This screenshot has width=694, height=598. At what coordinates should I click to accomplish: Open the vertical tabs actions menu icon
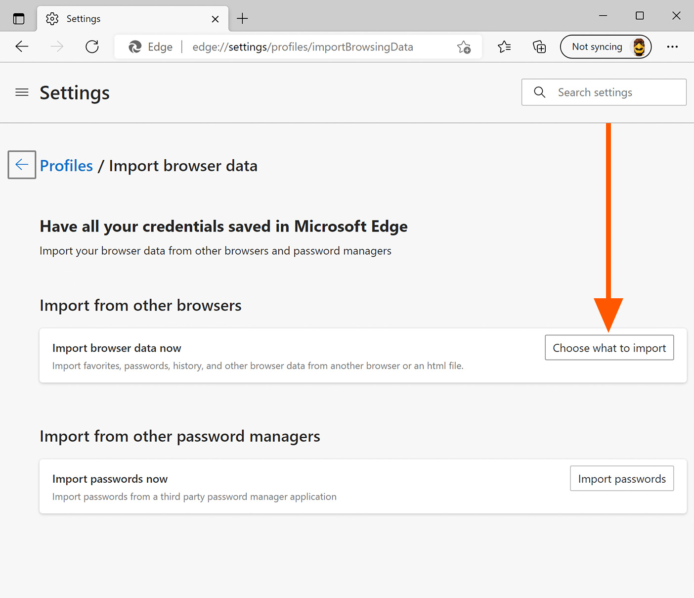click(x=19, y=19)
